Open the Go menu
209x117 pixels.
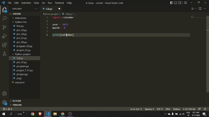[43, 3]
